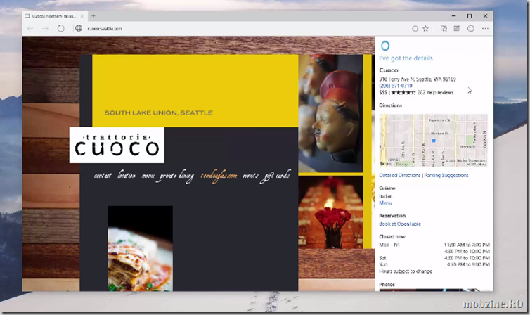Click the 'Closed now' status text
The height and width of the screenshot is (315, 530).
(x=392, y=236)
